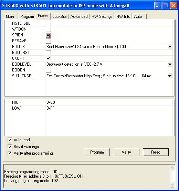179x191 pixels.
Task: Expand the BOOTSZ dropdown arrow
Action: pyautogui.click(x=170, y=47)
